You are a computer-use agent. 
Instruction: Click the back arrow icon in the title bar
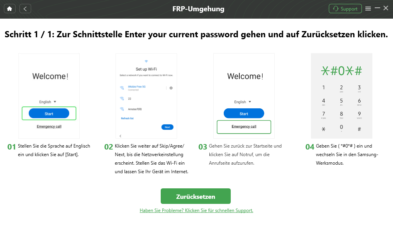coord(25,8)
